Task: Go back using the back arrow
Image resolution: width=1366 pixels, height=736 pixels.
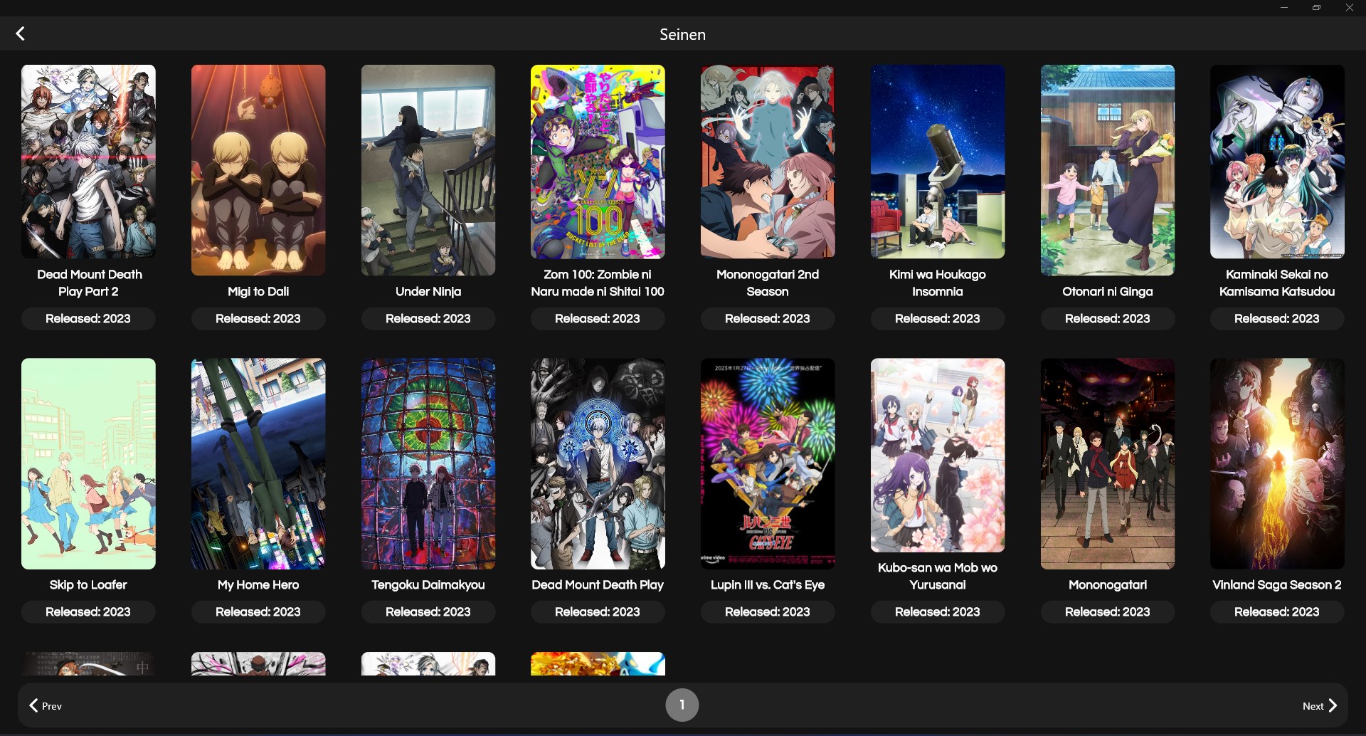Action: [x=21, y=33]
